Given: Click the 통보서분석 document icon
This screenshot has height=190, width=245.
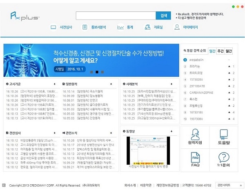Looking at the screenshot, I should (85, 27).
